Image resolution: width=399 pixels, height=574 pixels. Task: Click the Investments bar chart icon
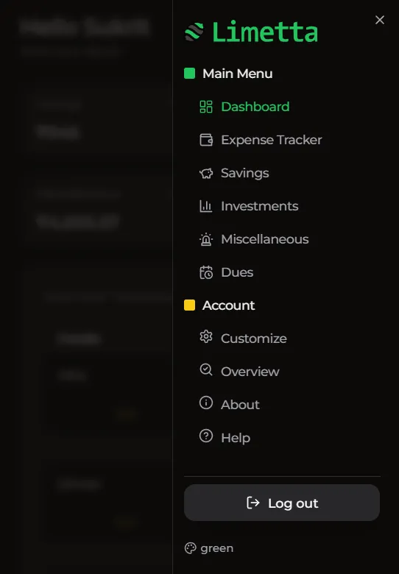[x=205, y=206]
